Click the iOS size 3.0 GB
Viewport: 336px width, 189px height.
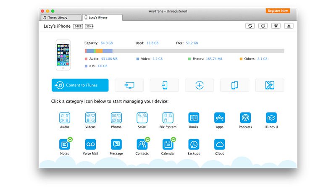102,66
